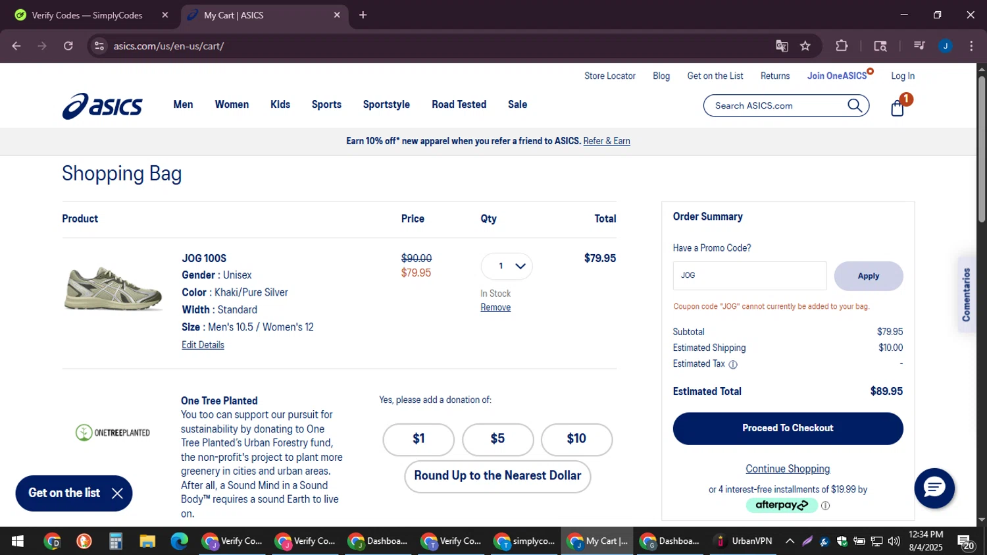Open the Sale navigation menu
Viewport: 987px width, 555px height.
coord(517,105)
